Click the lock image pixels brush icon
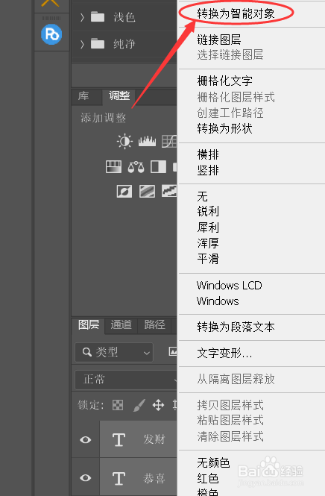This screenshot has height=496, width=325. (139, 405)
